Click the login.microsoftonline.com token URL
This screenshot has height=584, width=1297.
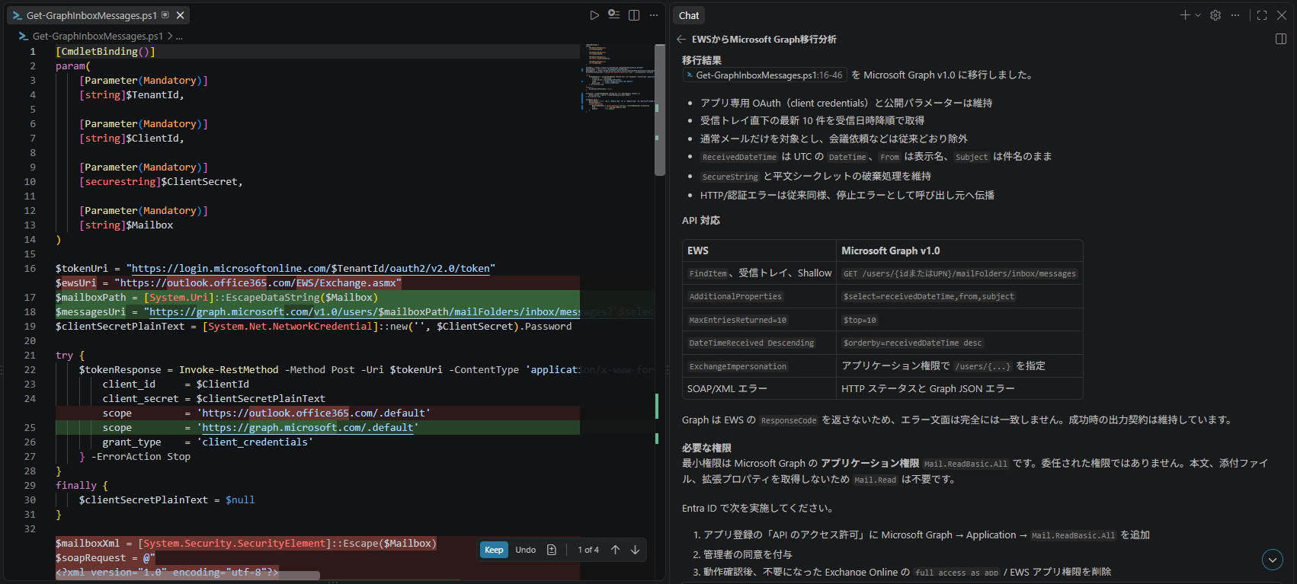(311, 268)
